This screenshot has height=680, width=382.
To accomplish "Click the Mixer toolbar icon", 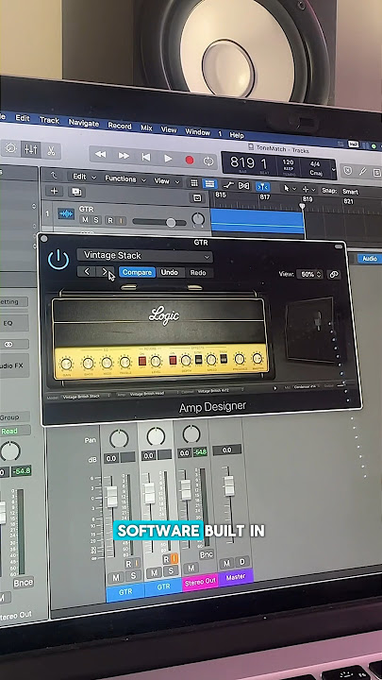I will pyautogui.click(x=31, y=149).
